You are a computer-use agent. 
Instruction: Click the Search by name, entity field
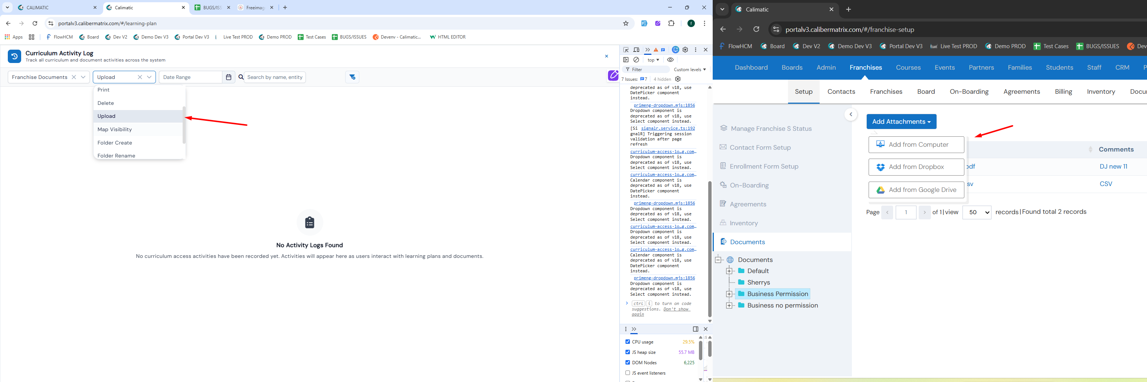pos(275,77)
